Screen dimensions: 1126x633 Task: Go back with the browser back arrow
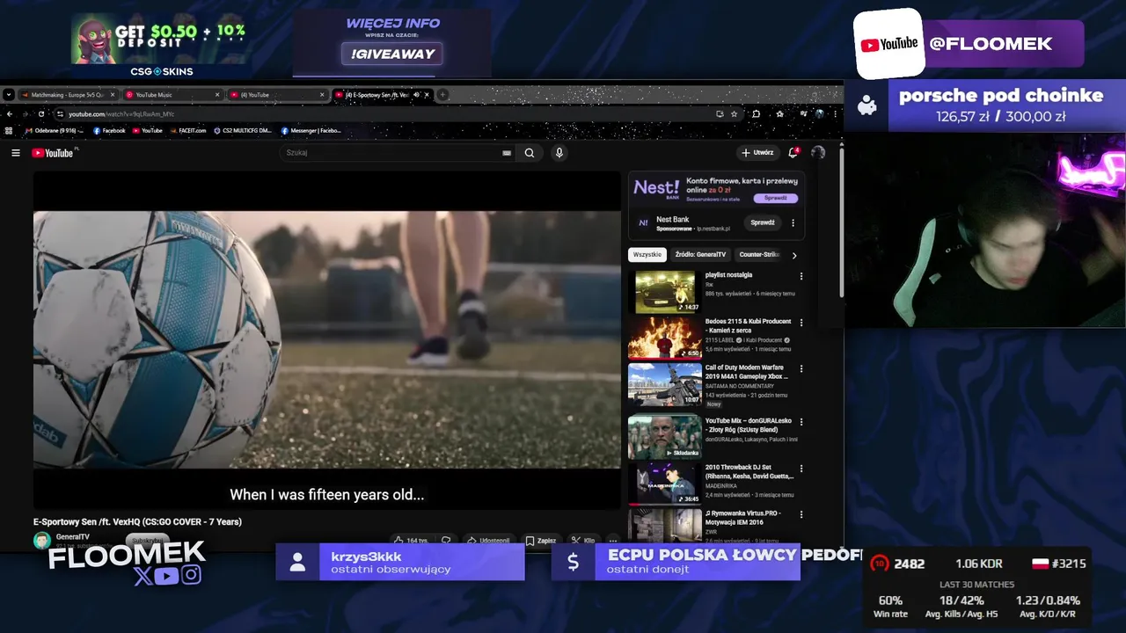click(x=10, y=113)
